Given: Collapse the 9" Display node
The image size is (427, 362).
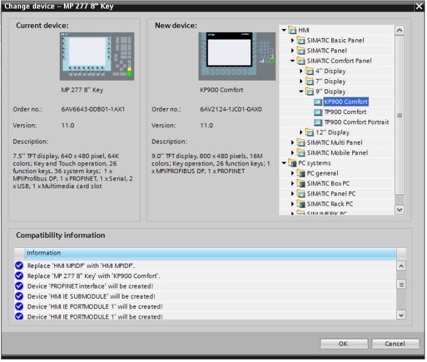Looking at the screenshot, I should click(302, 92).
